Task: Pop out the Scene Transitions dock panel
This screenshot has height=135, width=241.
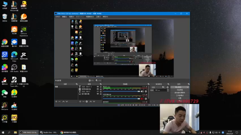Action: pyautogui.click(x=168, y=84)
